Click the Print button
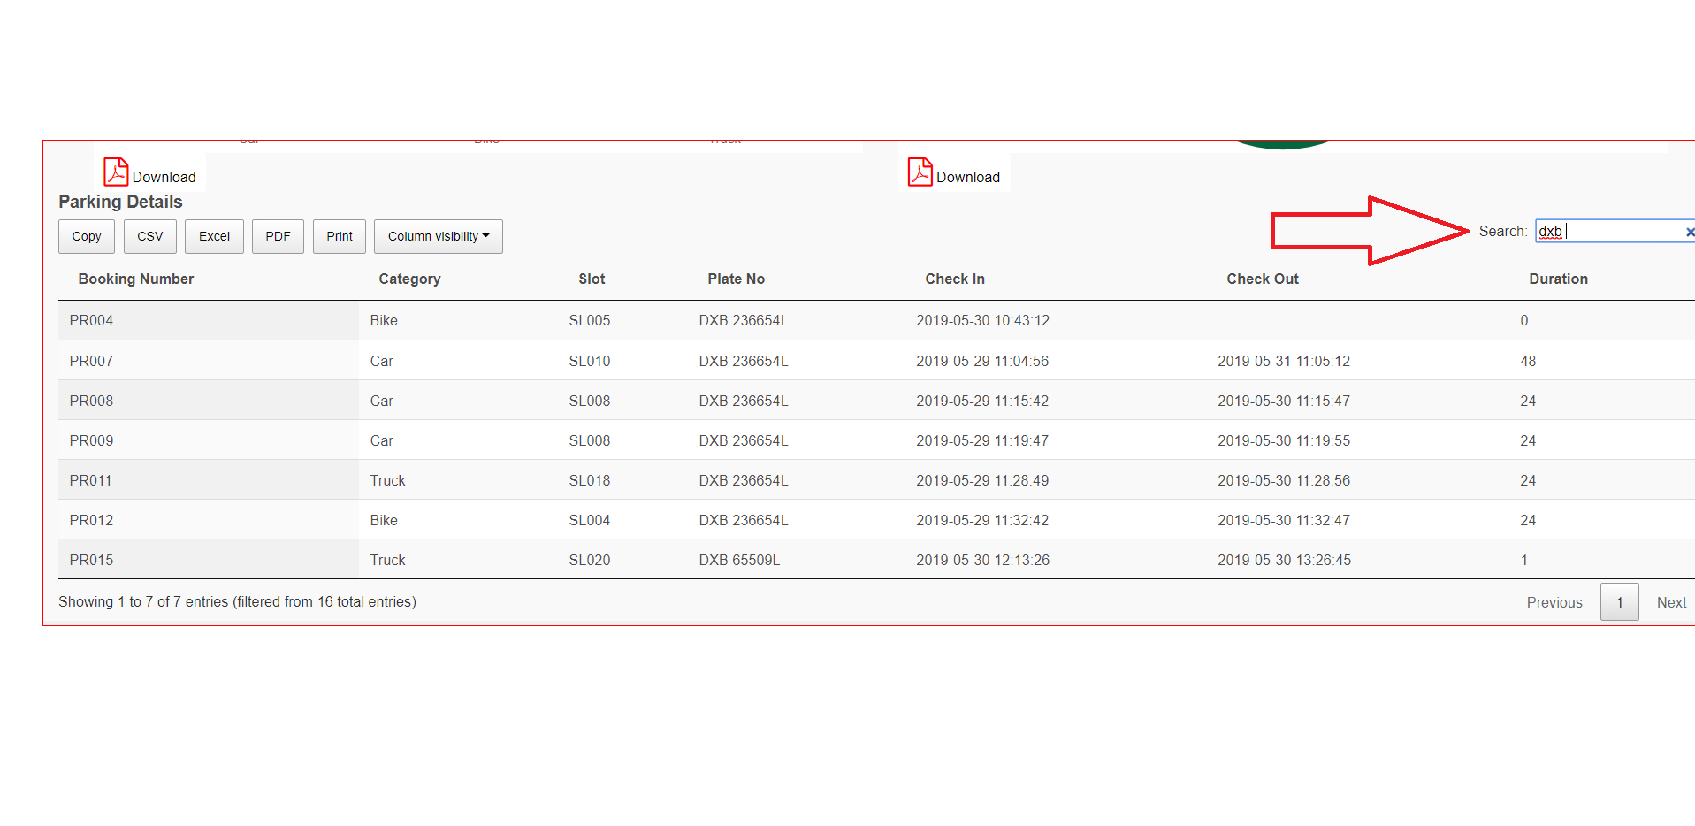Image resolution: width=1695 pixels, height=826 pixels. 339,236
